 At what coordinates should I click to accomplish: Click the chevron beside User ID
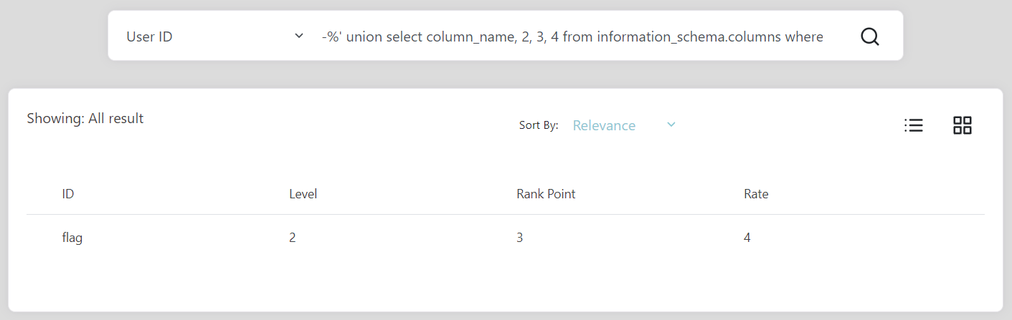pyautogui.click(x=299, y=37)
